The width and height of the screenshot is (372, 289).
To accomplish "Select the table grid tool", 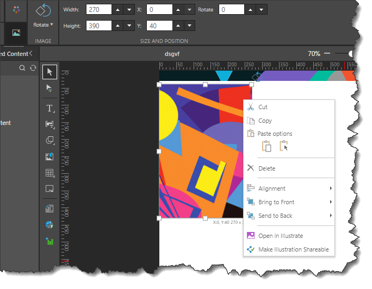I will [49, 173].
